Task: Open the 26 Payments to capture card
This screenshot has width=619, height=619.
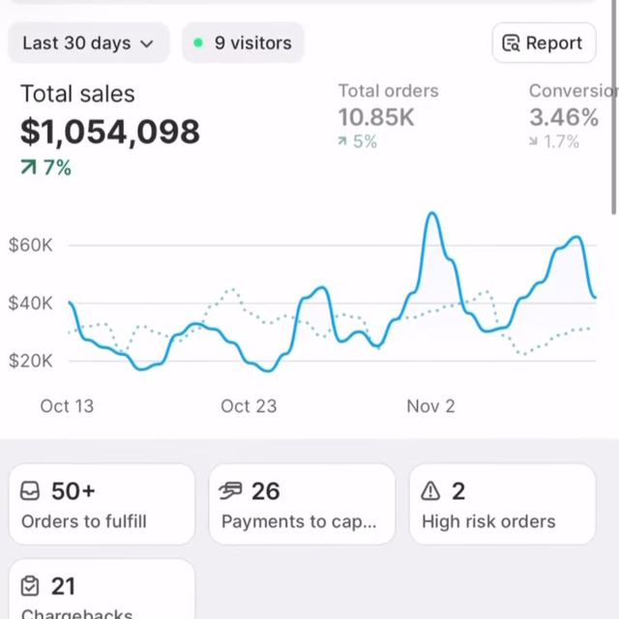Action: coord(302,505)
